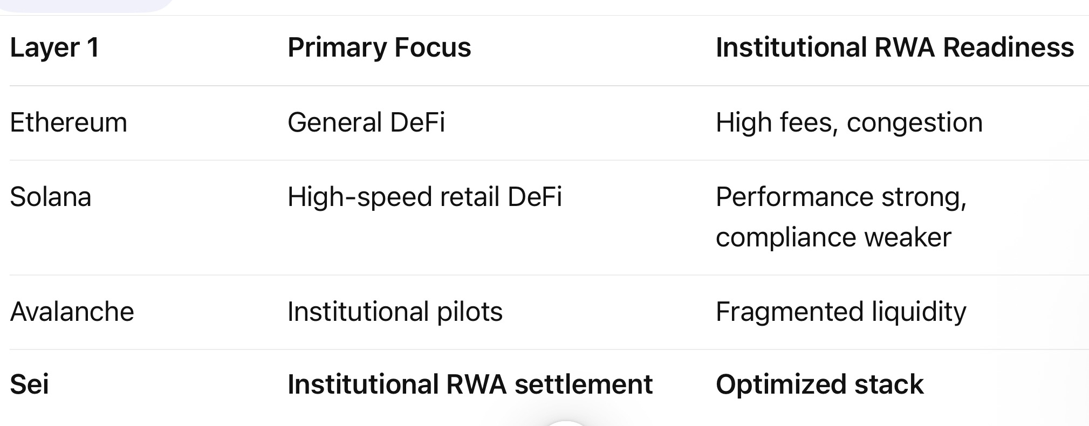Click the Ethereum row label

pos(69,122)
